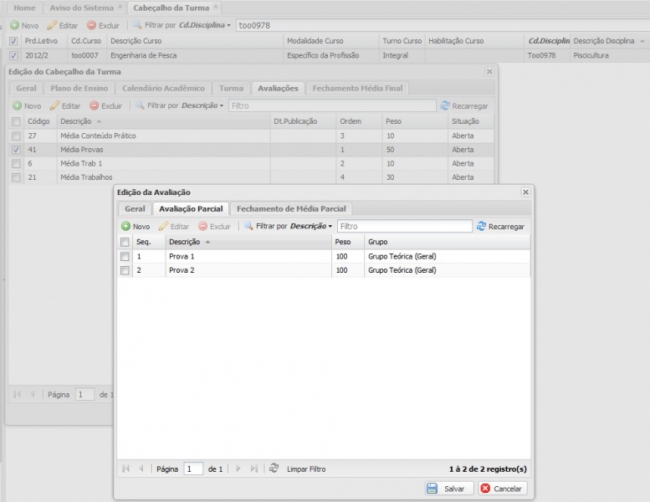The height and width of the screenshot is (502, 650).
Task: Click Recarregar in the Avaliações toolbar
Action: tap(463, 106)
